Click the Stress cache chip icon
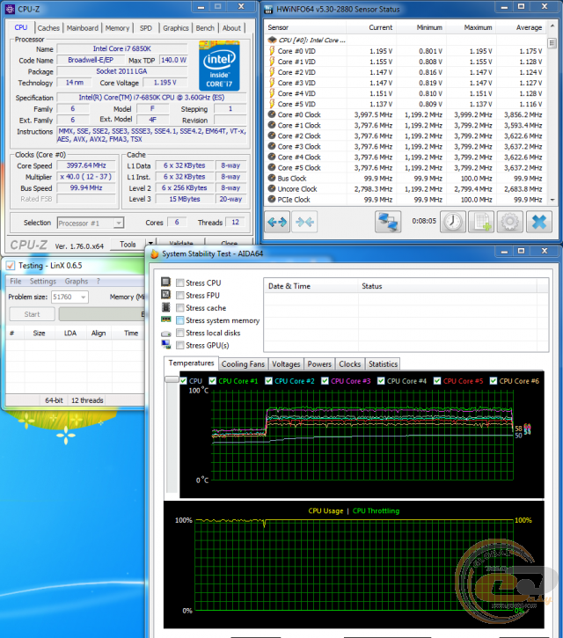Image resolution: width=563 pixels, height=638 pixels. click(165, 307)
